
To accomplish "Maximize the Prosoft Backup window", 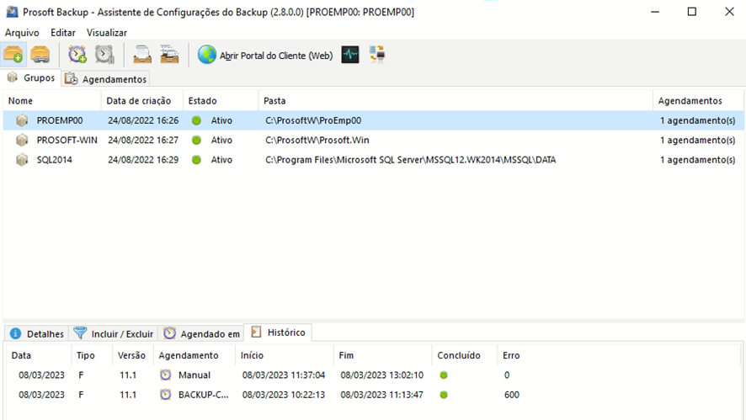I will click(692, 12).
